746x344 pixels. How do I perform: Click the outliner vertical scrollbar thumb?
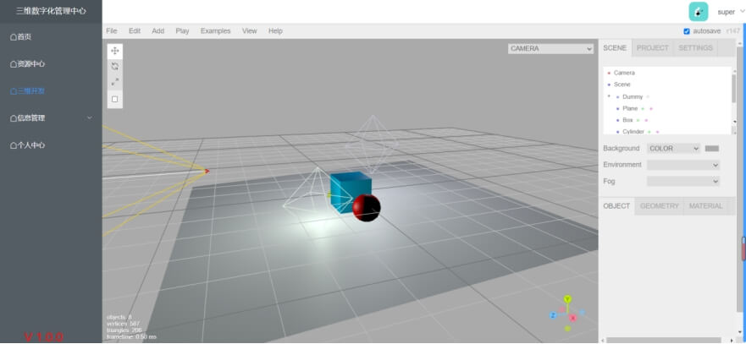(734, 87)
